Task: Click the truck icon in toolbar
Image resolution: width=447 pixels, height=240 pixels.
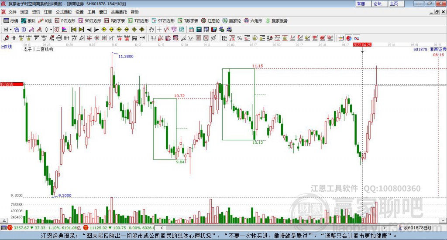Action: 229,30
